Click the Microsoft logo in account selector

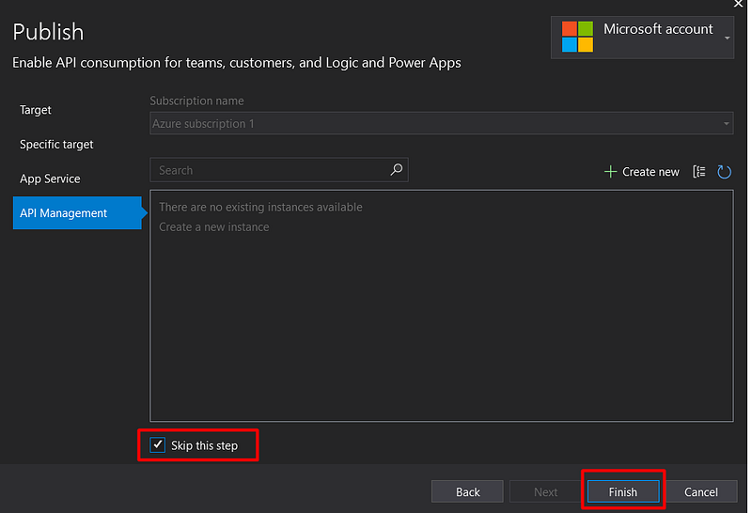tap(577, 37)
